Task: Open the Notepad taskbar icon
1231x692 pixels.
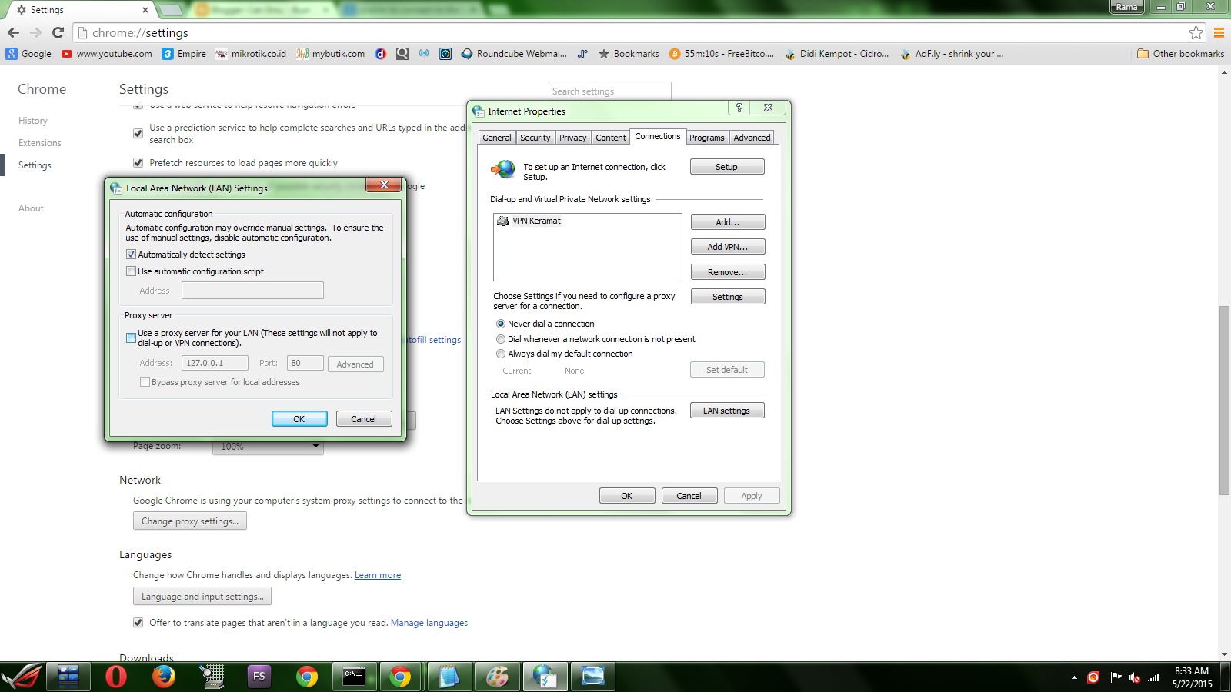Action: click(x=449, y=677)
